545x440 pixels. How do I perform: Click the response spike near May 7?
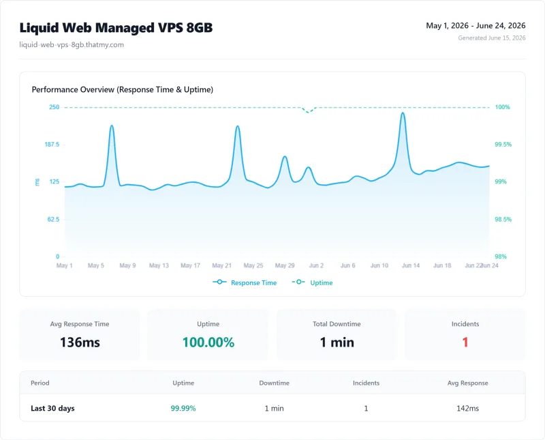click(x=112, y=126)
